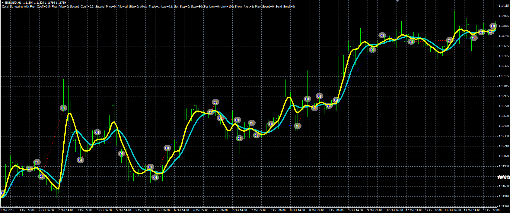Click the 7 Oct 22:00 time label
This screenshot has width=510, height=213.
click(x=259, y=210)
